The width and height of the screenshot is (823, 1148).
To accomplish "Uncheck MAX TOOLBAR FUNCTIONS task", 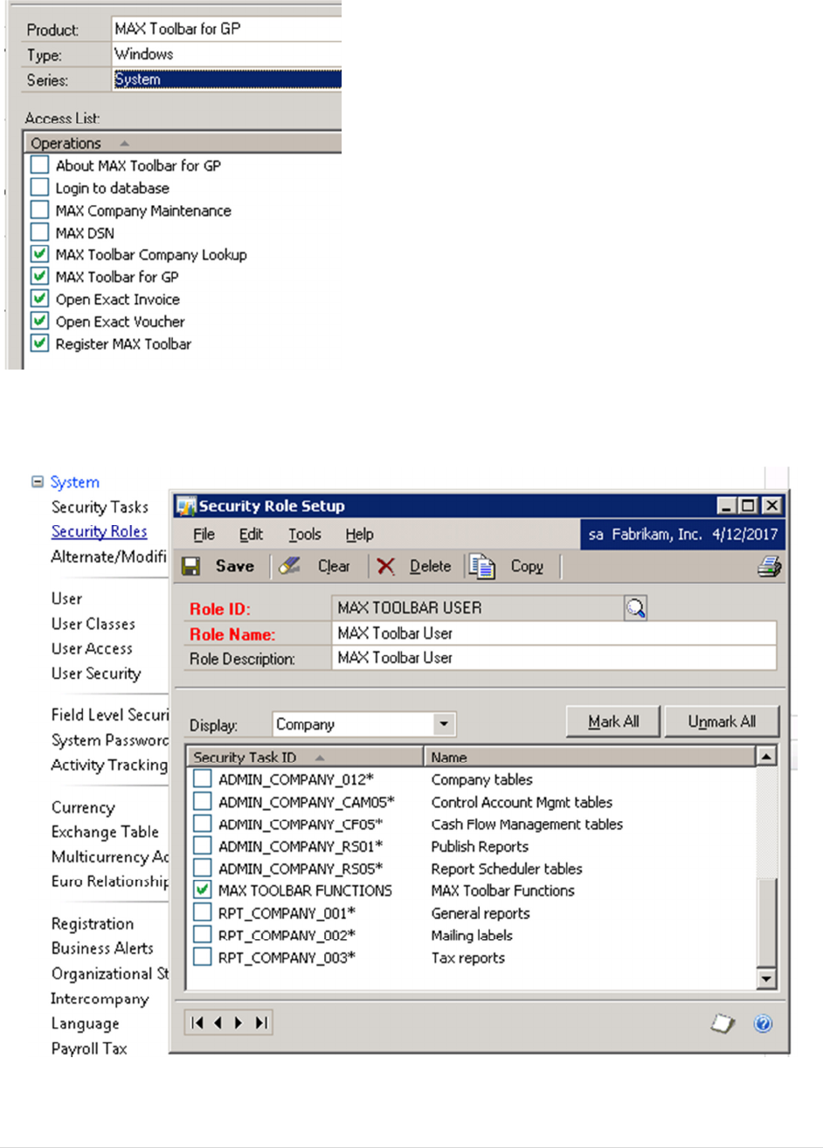I will [x=203, y=890].
